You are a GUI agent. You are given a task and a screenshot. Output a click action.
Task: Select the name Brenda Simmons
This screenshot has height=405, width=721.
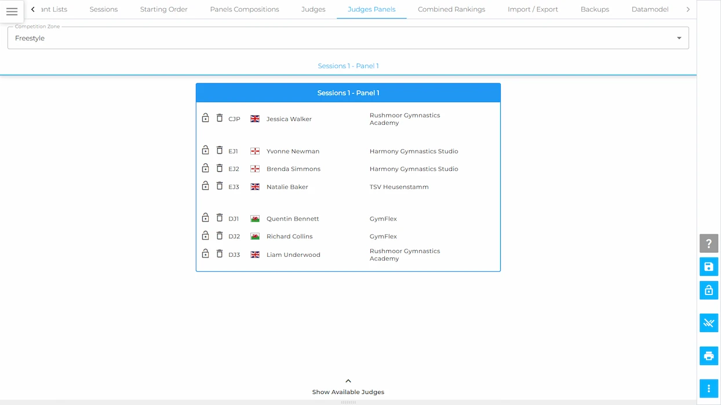[x=293, y=169]
